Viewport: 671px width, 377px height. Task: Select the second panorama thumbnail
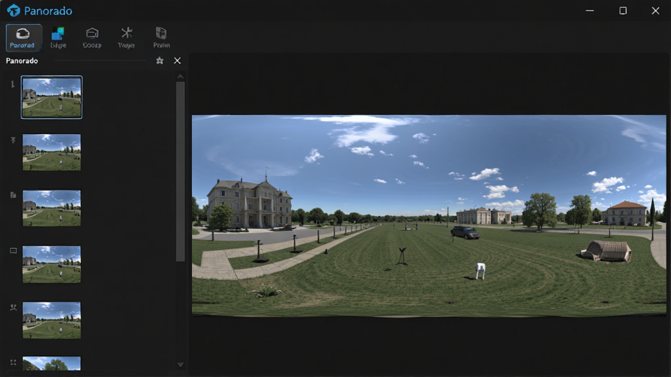[x=51, y=152]
